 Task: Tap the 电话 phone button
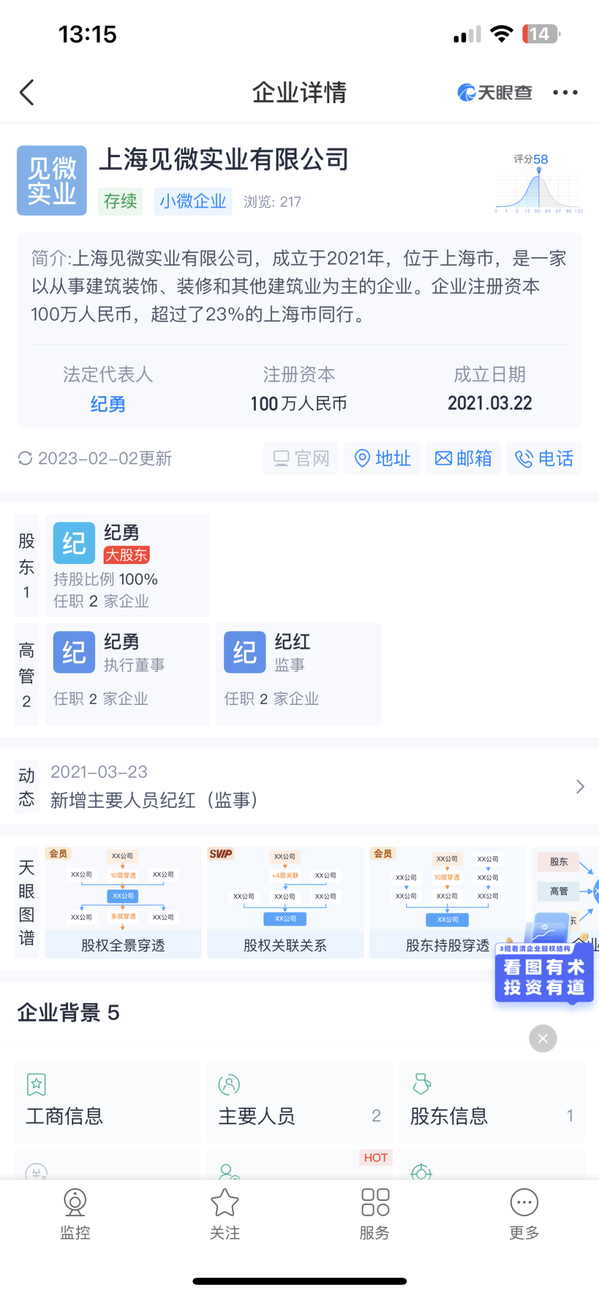[x=544, y=458]
